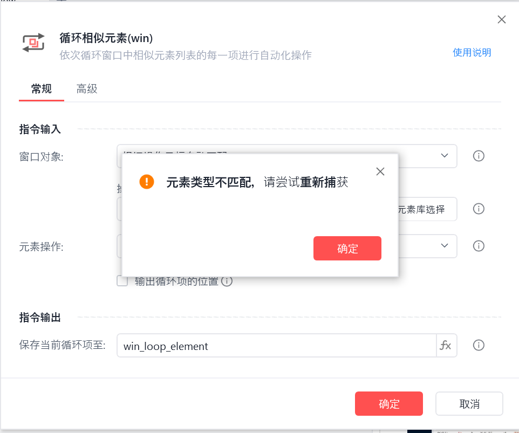Click info icon next to 输出循环项的位置
This screenshot has height=433, width=519.
coord(227,281)
